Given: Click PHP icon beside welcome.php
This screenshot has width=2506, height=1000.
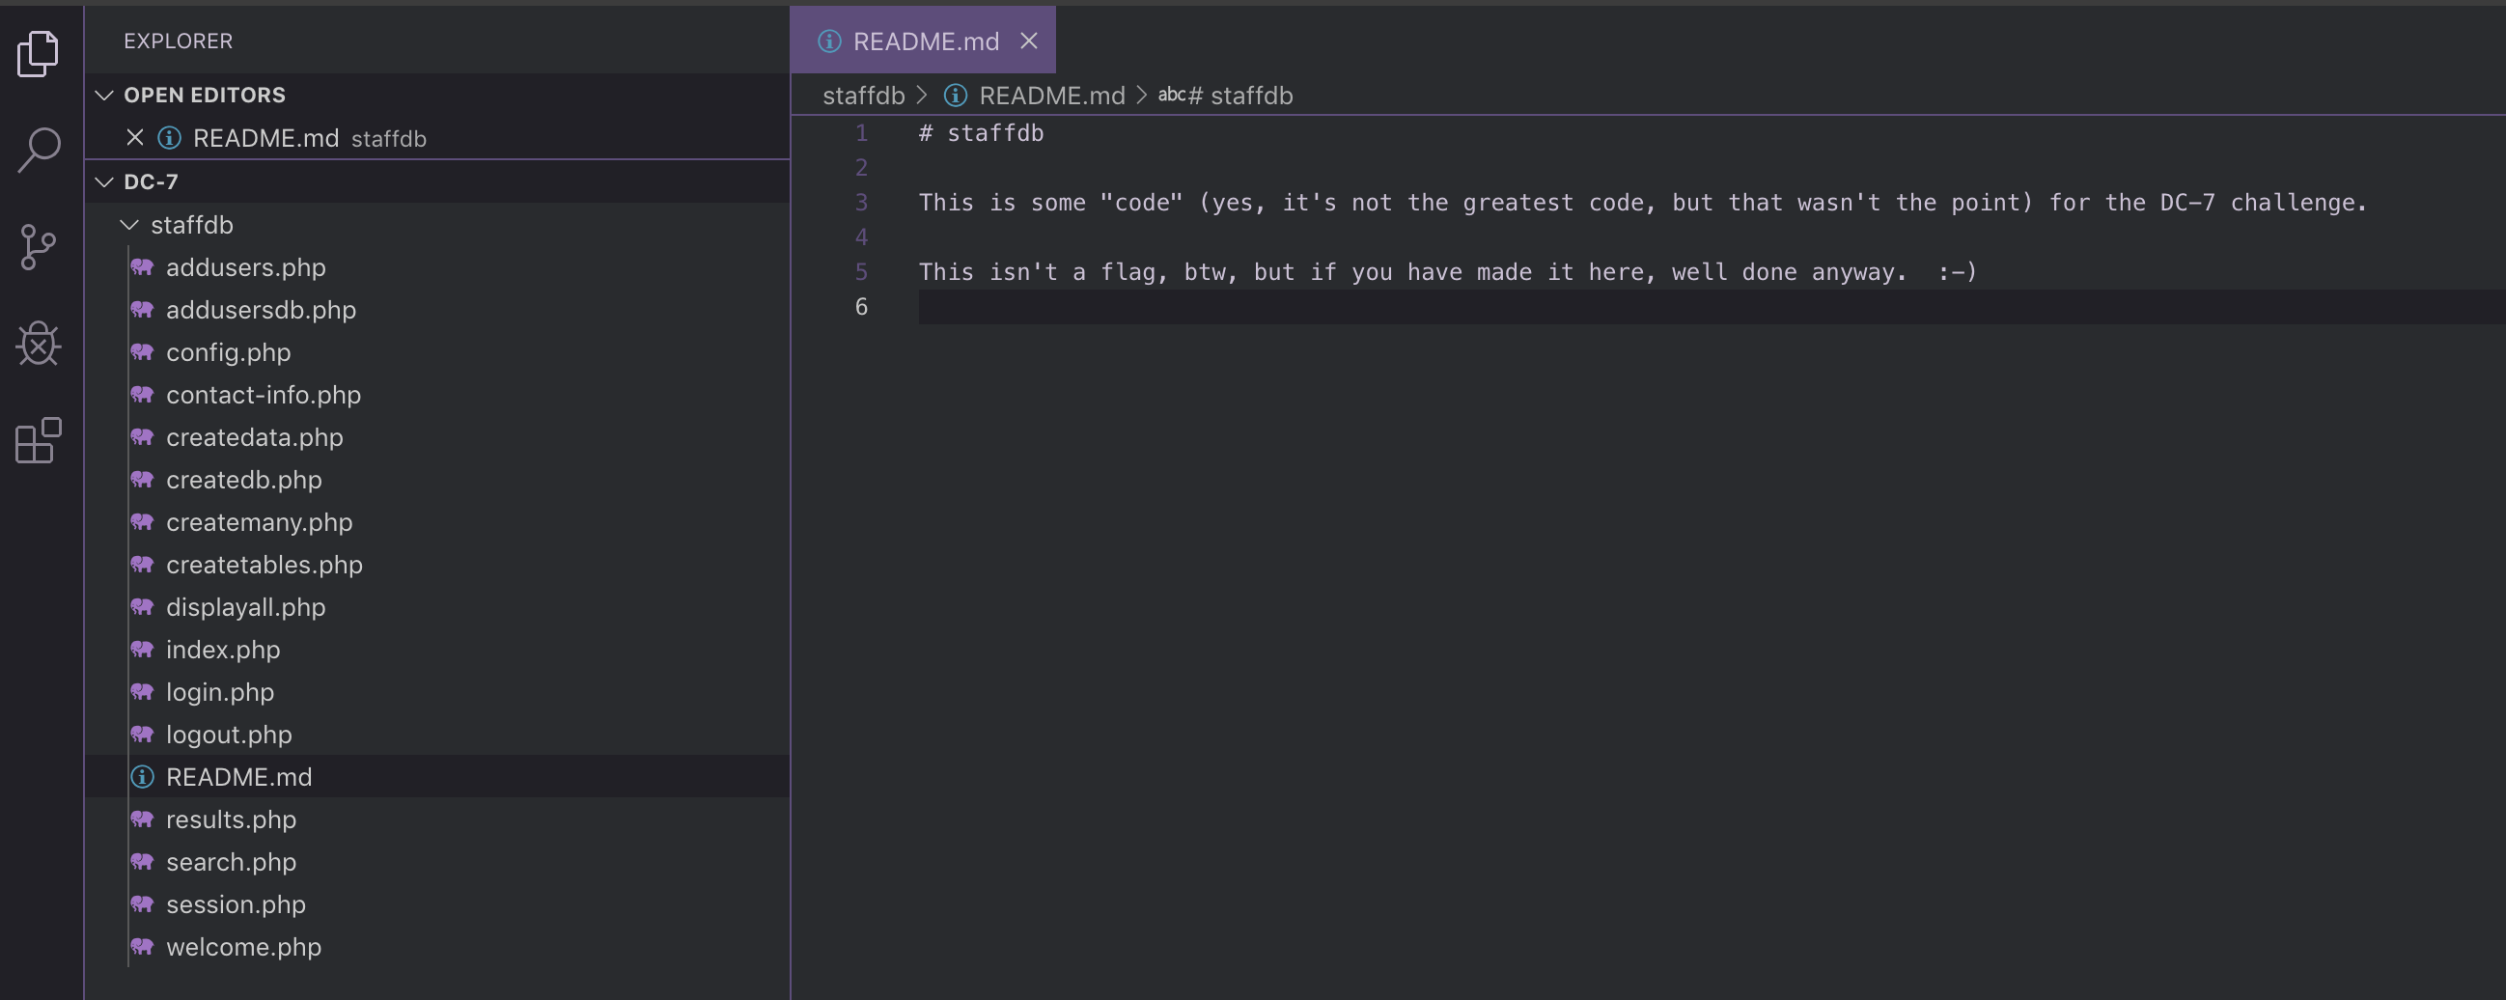Looking at the screenshot, I should (142, 948).
